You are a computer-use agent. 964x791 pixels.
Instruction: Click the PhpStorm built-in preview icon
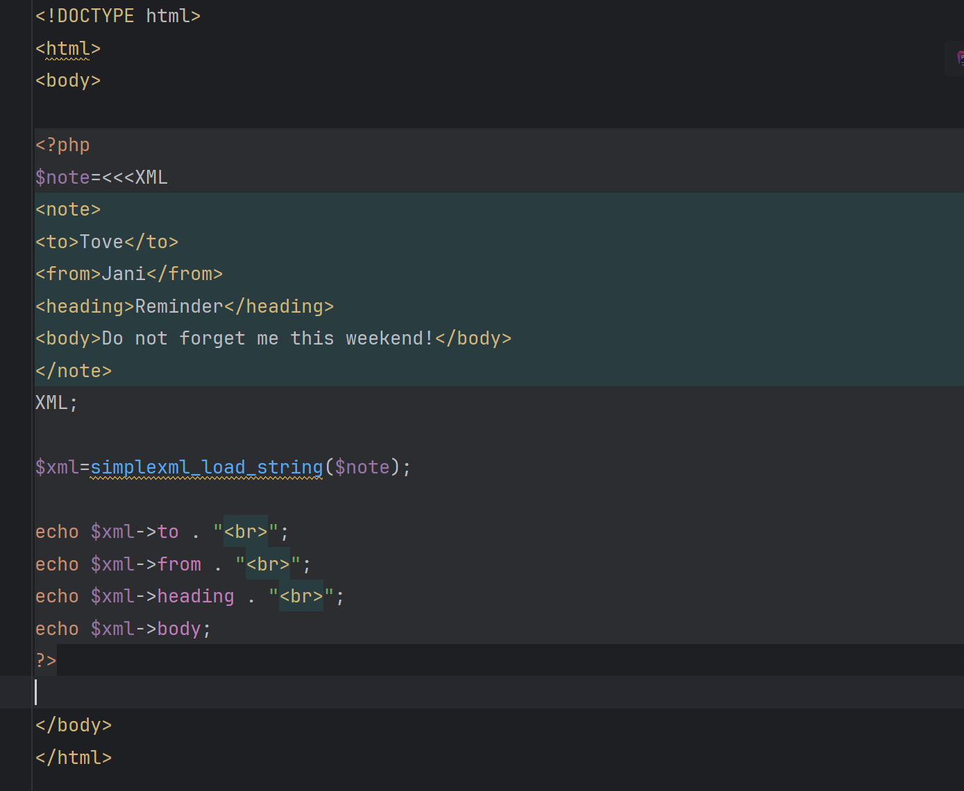[960, 58]
